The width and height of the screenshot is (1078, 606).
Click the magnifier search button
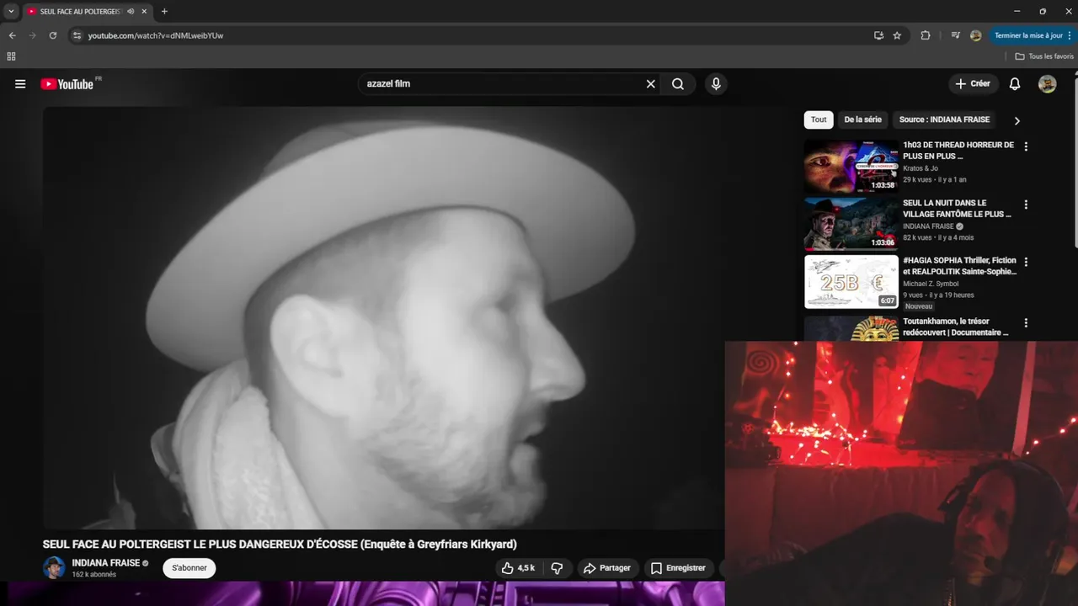click(678, 84)
